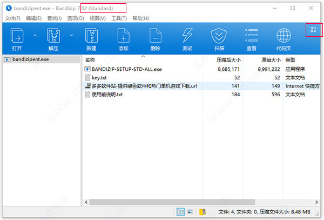Image resolution: width=324 pixels, height=220 pixels.
Task: Minimize the Bandizip window
Action: [x=275, y=8]
